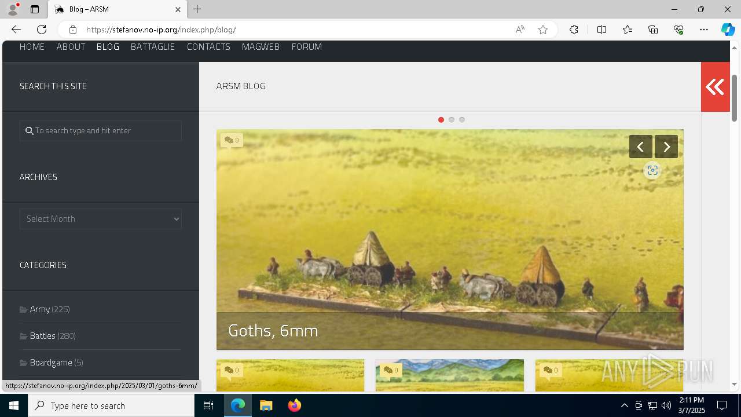
Task: Select third slider dot indicator
Action: coord(462,120)
